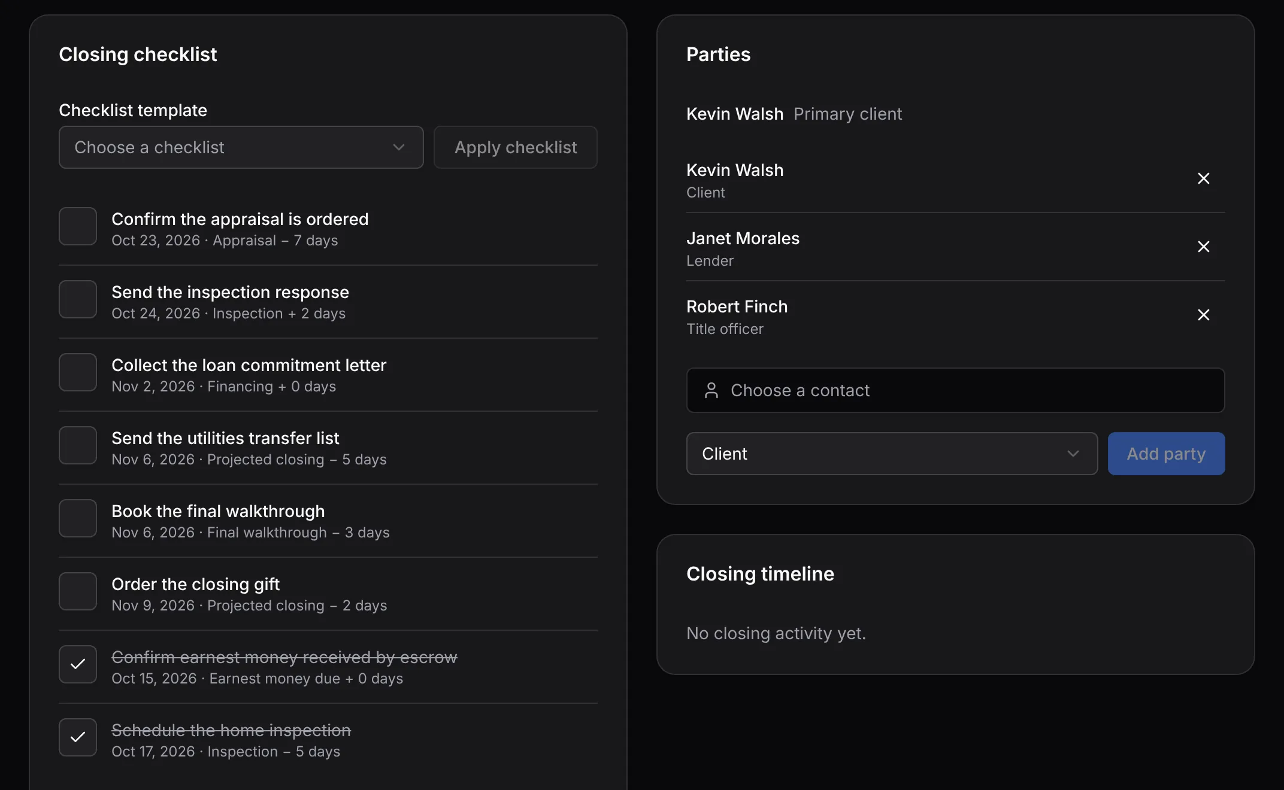Remove Kevin Walsh from parties list

tap(1203, 178)
